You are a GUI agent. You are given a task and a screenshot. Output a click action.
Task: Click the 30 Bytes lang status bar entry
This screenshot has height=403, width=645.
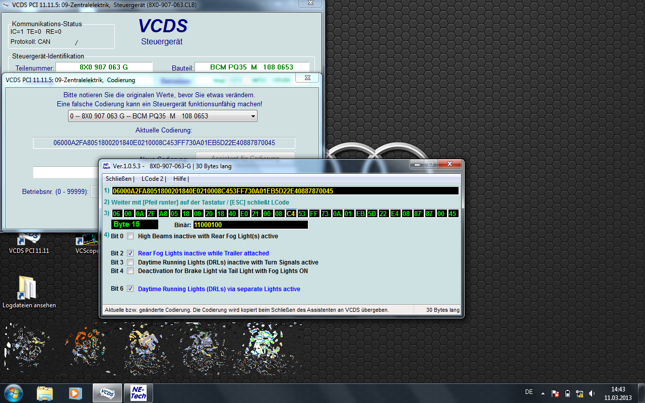click(442, 310)
